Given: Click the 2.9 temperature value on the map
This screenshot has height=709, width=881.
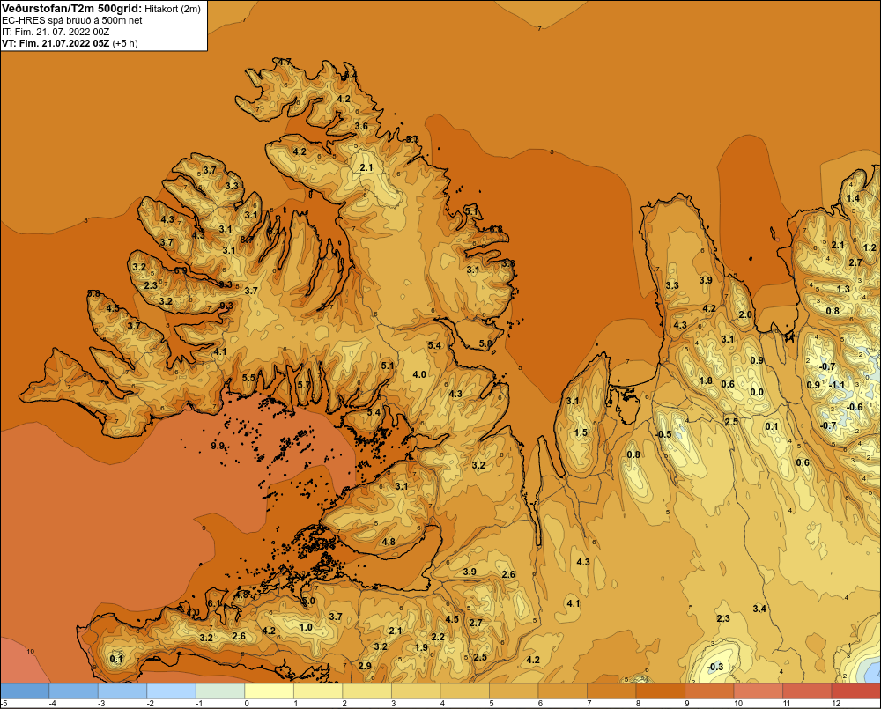Looking at the screenshot, I should pyautogui.click(x=365, y=666).
